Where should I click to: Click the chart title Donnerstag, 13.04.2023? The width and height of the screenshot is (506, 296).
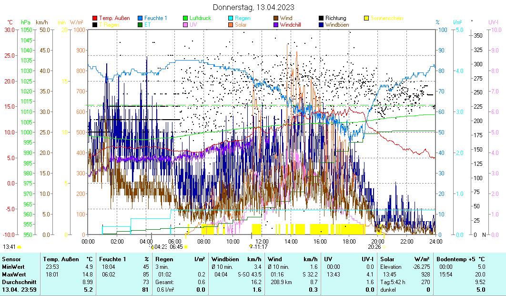tap(253, 7)
